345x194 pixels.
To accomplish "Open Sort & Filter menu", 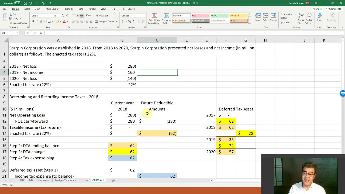I will pyautogui.click(x=301, y=18).
